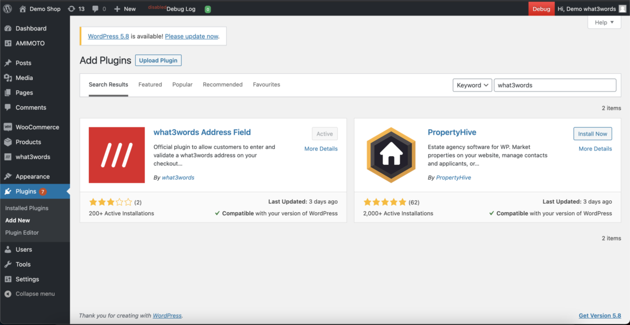This screenshot has width=630, height=325.
Task: Click the Plugins plug icon
Action: click(x=7, y=192)
